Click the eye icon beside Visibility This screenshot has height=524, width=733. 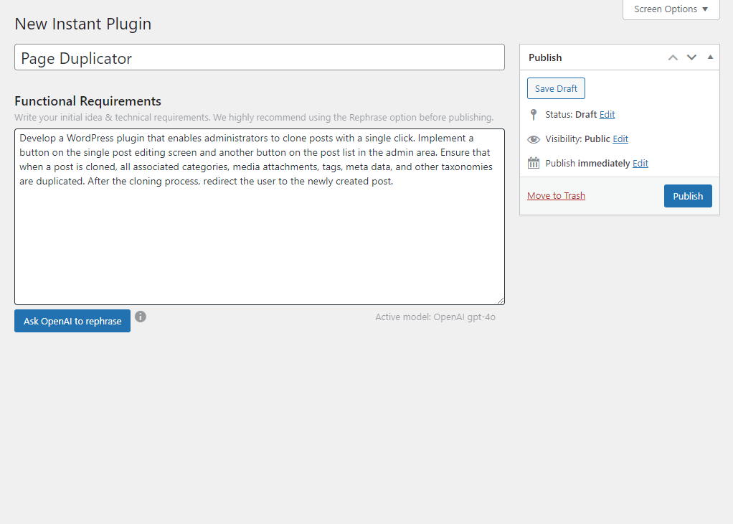click(x=534, y=139)
